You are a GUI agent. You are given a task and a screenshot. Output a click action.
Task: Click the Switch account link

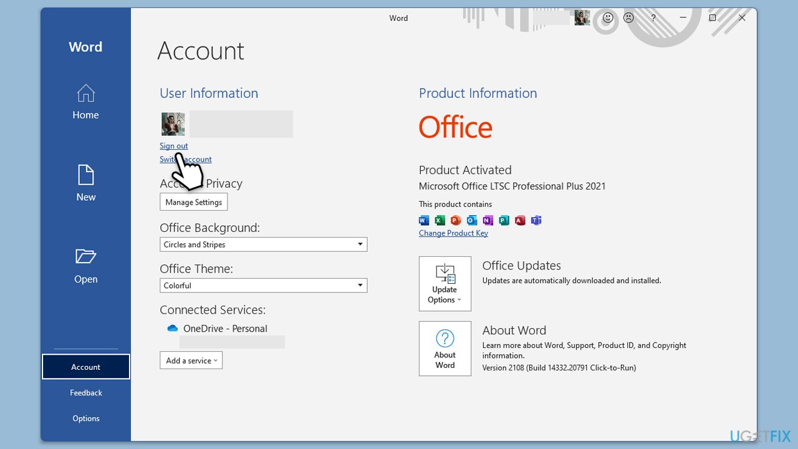pyautogui.click(x=186, y=159)
